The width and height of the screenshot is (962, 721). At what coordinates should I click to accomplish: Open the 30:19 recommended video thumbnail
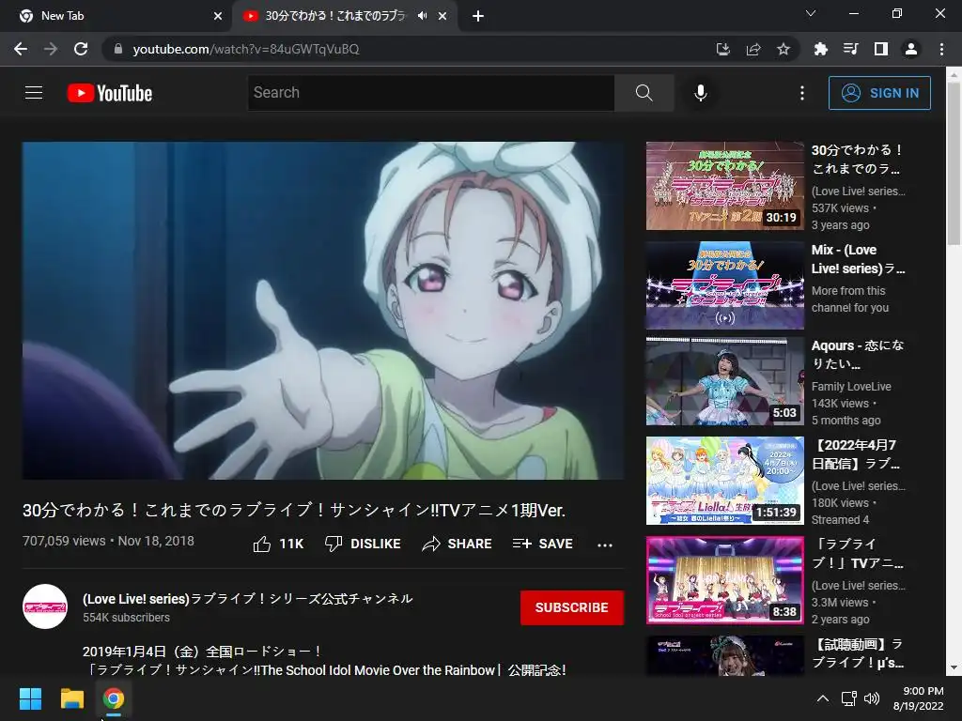tap(724, 186)
